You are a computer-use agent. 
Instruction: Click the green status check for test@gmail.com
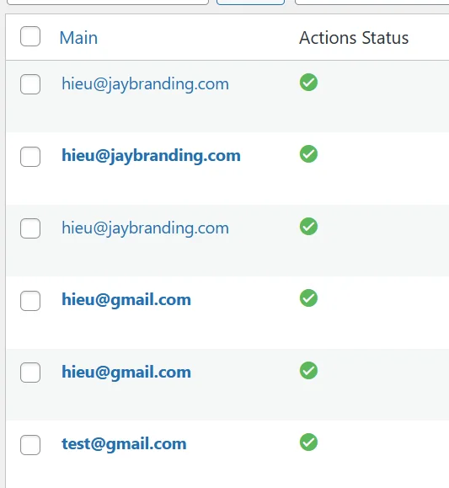click(308, 442)
